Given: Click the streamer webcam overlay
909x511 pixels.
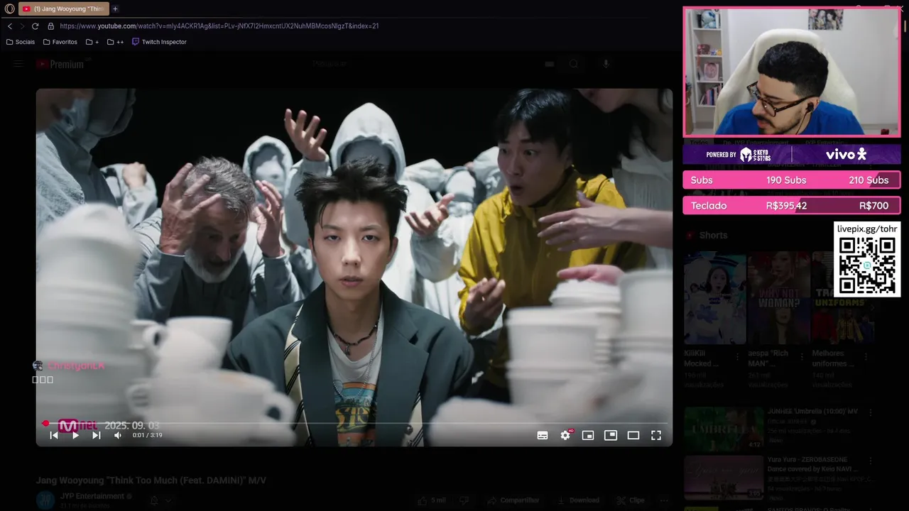Looking at the screenshot, I should [x=792, y=72].
